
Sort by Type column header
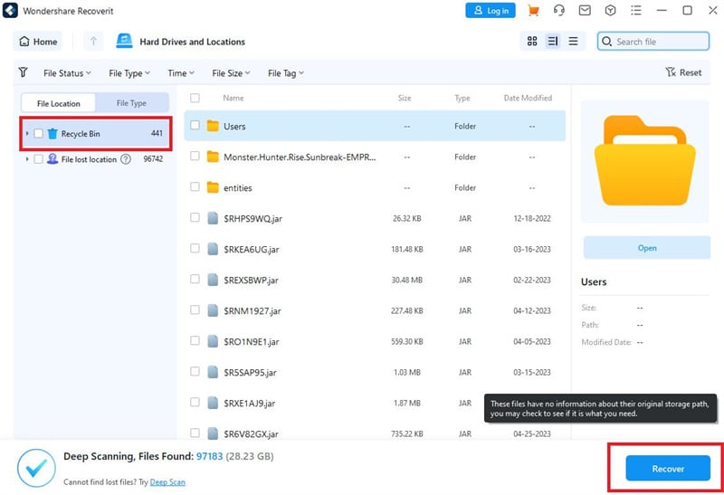(462, 98)
